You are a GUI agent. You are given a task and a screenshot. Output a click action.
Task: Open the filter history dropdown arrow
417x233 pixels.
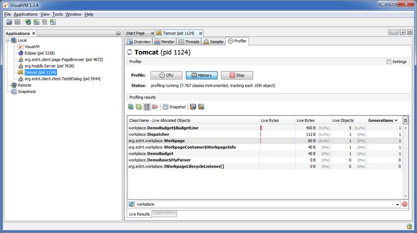(x=397, y=204)
